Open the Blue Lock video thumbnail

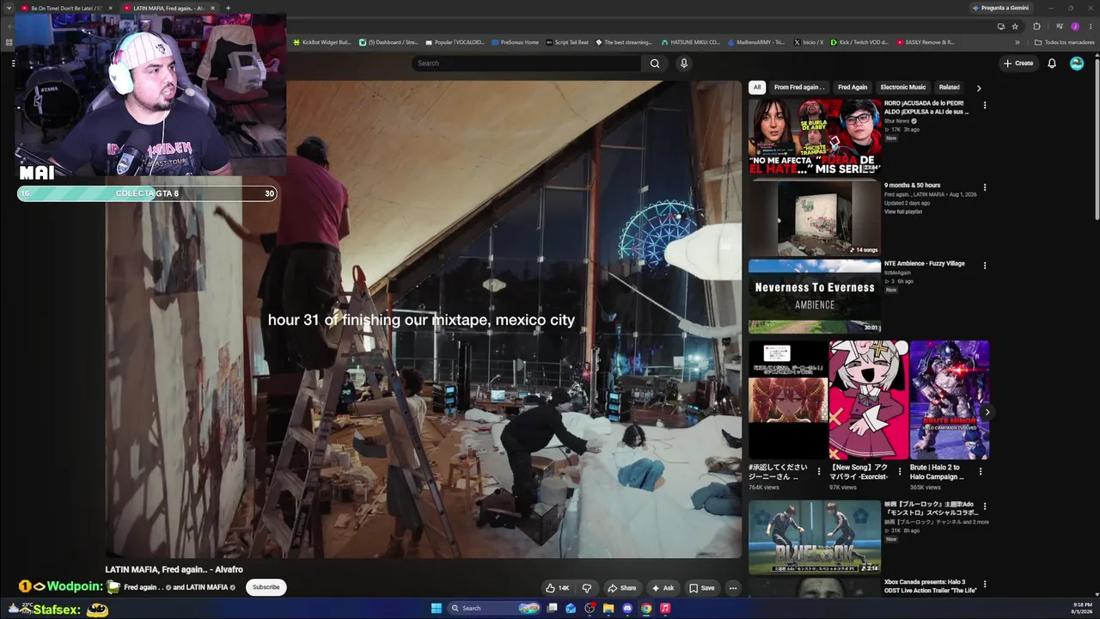(x=815, y=537)
